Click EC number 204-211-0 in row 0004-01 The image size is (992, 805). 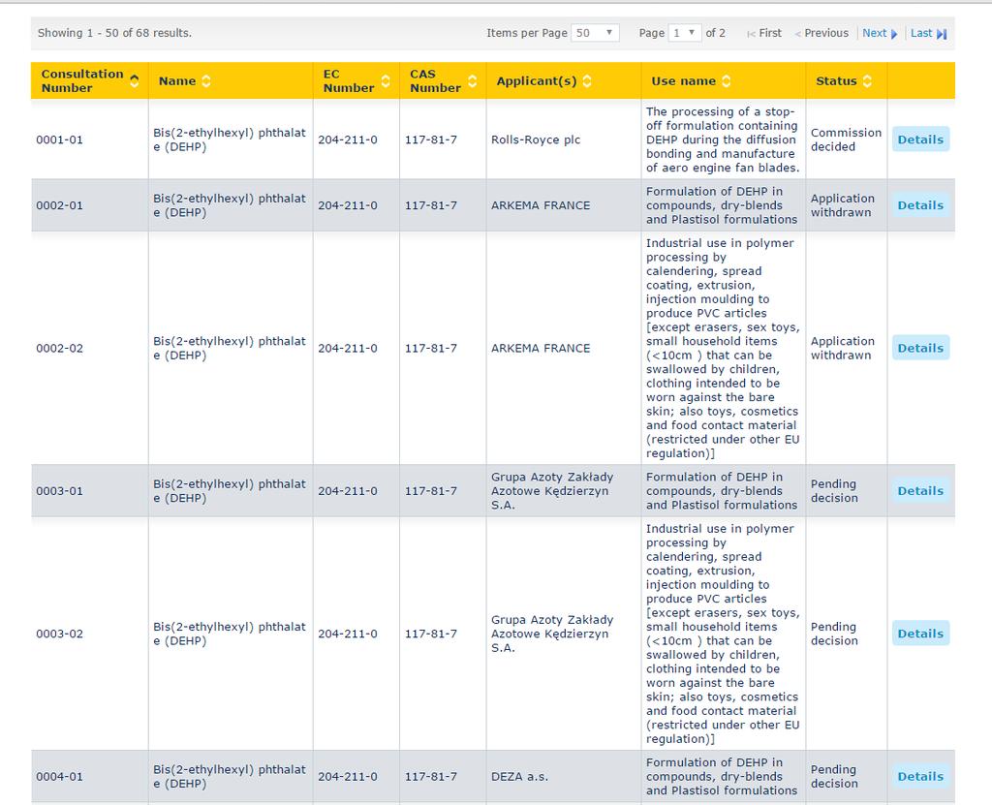(x=348, y=777)
